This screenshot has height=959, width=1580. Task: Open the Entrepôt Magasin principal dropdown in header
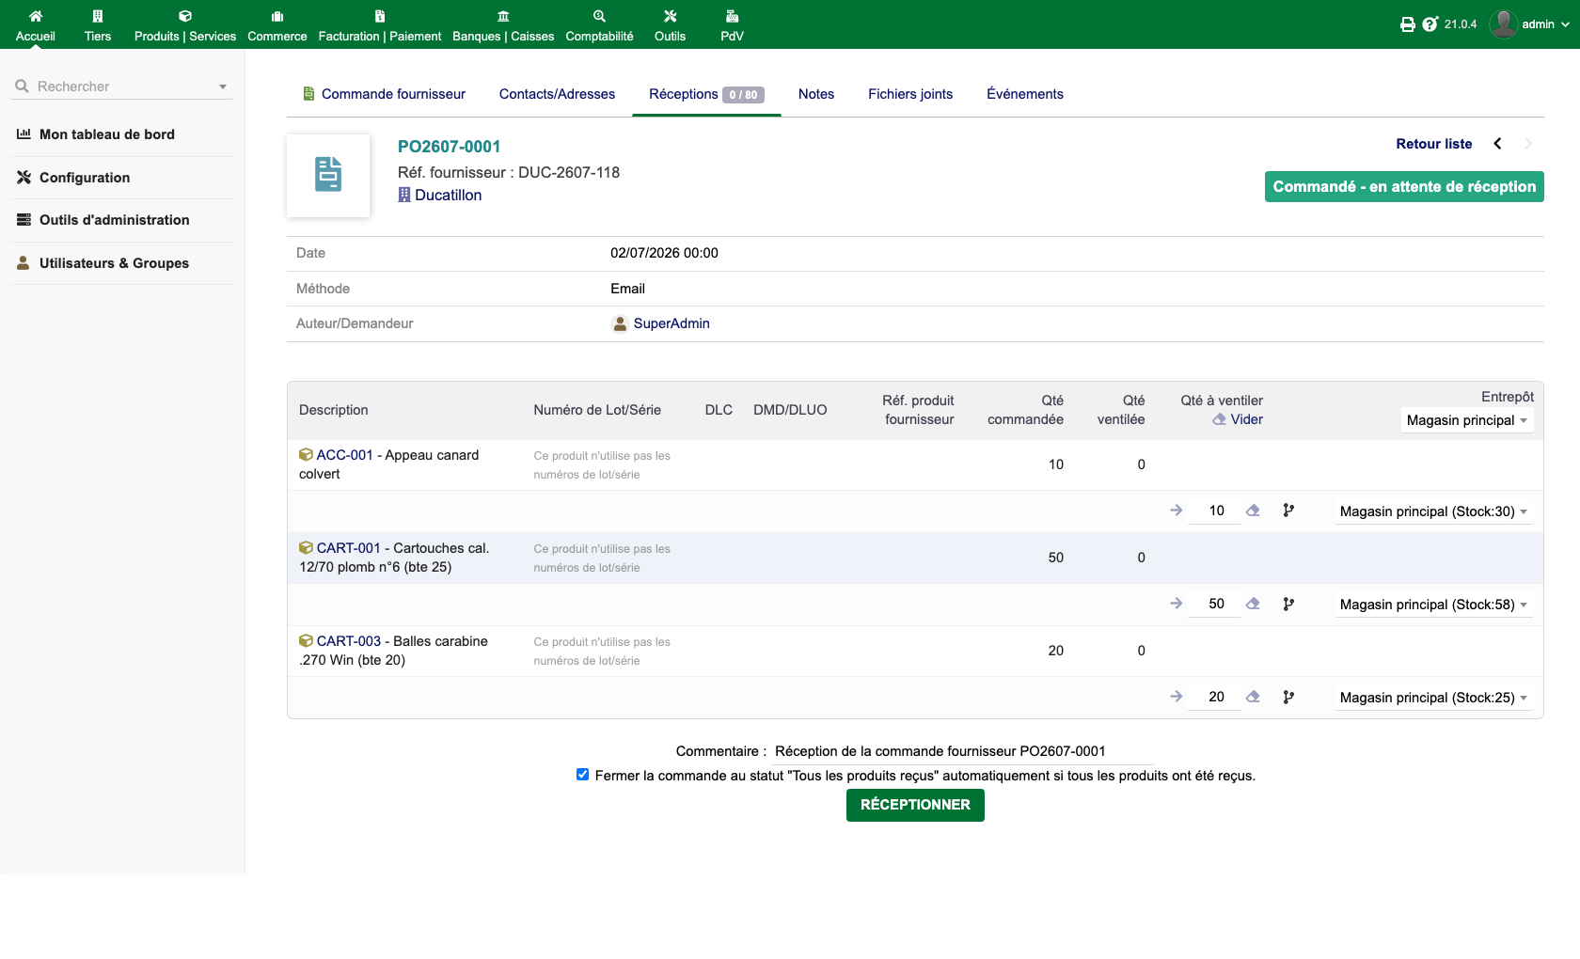tap(1467, 420)
